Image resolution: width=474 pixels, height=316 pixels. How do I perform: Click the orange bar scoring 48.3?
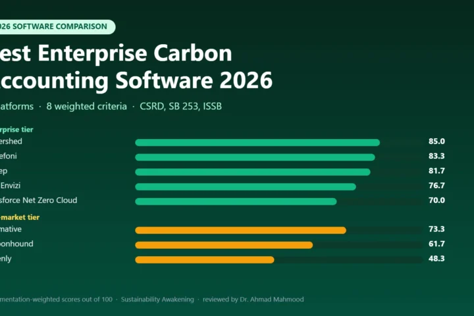tap(205, 260)
